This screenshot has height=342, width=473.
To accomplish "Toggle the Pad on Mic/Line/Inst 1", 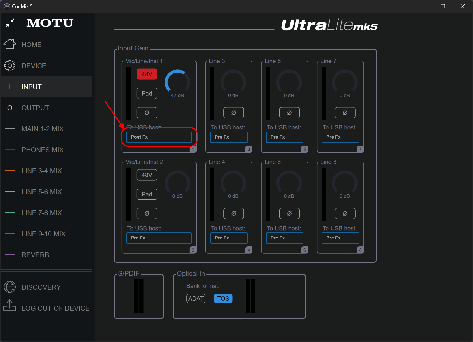I will 147,94.
